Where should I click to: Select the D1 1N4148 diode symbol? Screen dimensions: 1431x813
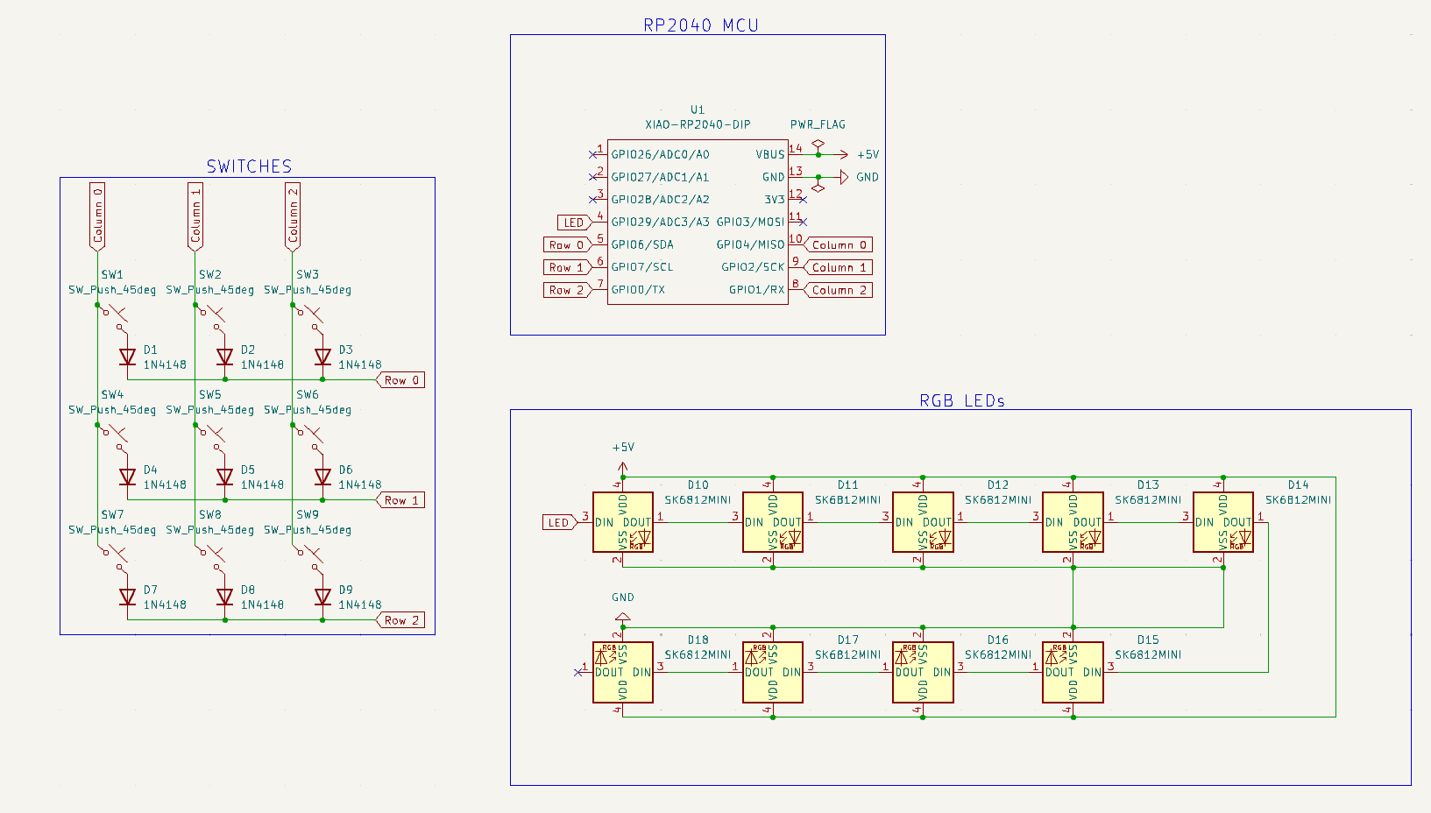128,357
